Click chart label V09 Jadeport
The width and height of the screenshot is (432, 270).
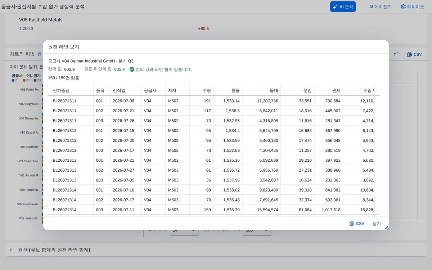pos(29,218)
